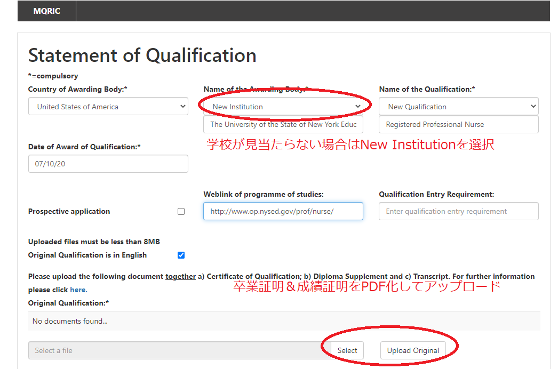Click the dark top navigation bar
This screenshot has height=369, width=558.
(320, 11)
